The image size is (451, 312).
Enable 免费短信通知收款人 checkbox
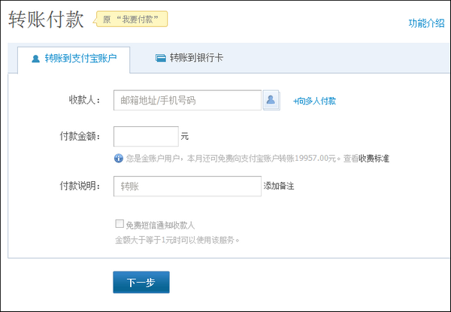[x=120, y=224]
